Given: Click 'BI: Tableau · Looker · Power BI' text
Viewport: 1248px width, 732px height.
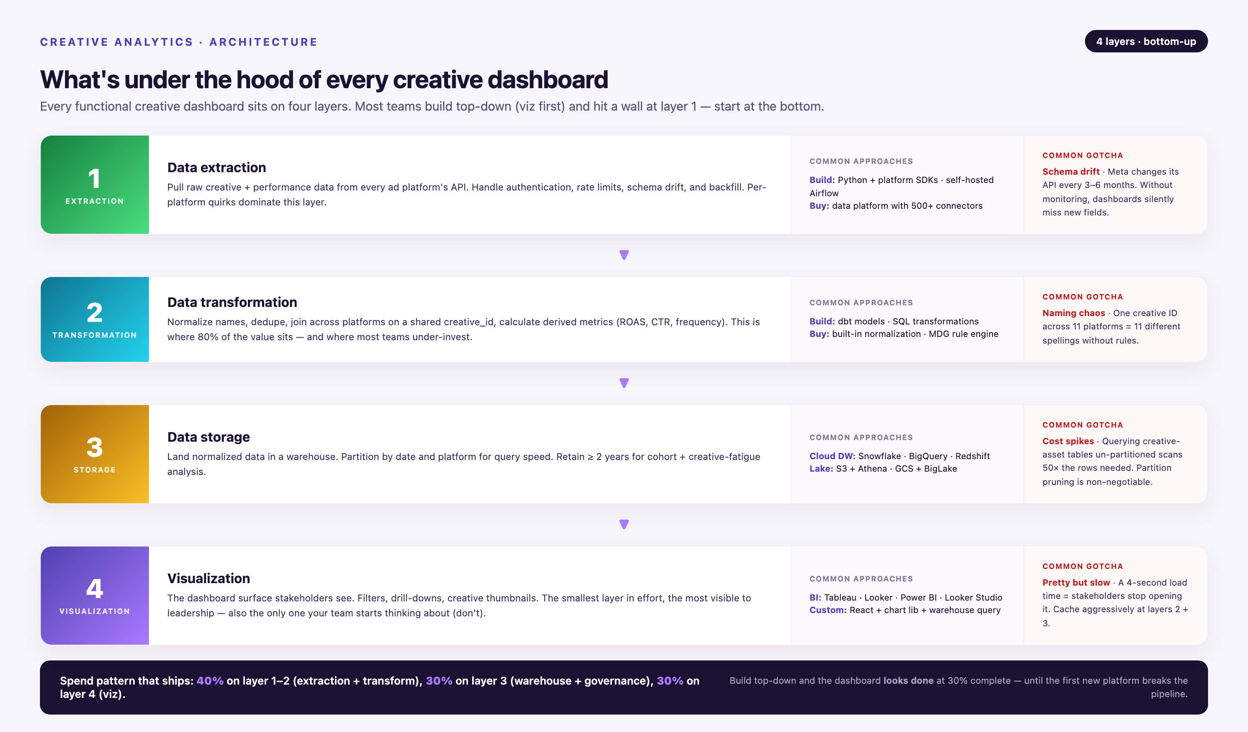Looking at the screenshot, I should point(906,597).
